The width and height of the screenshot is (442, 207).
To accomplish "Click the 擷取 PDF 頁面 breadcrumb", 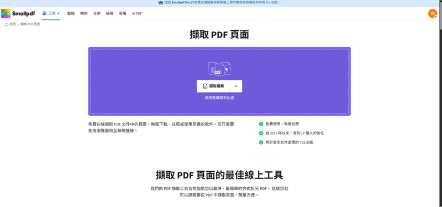I will 30,24.
